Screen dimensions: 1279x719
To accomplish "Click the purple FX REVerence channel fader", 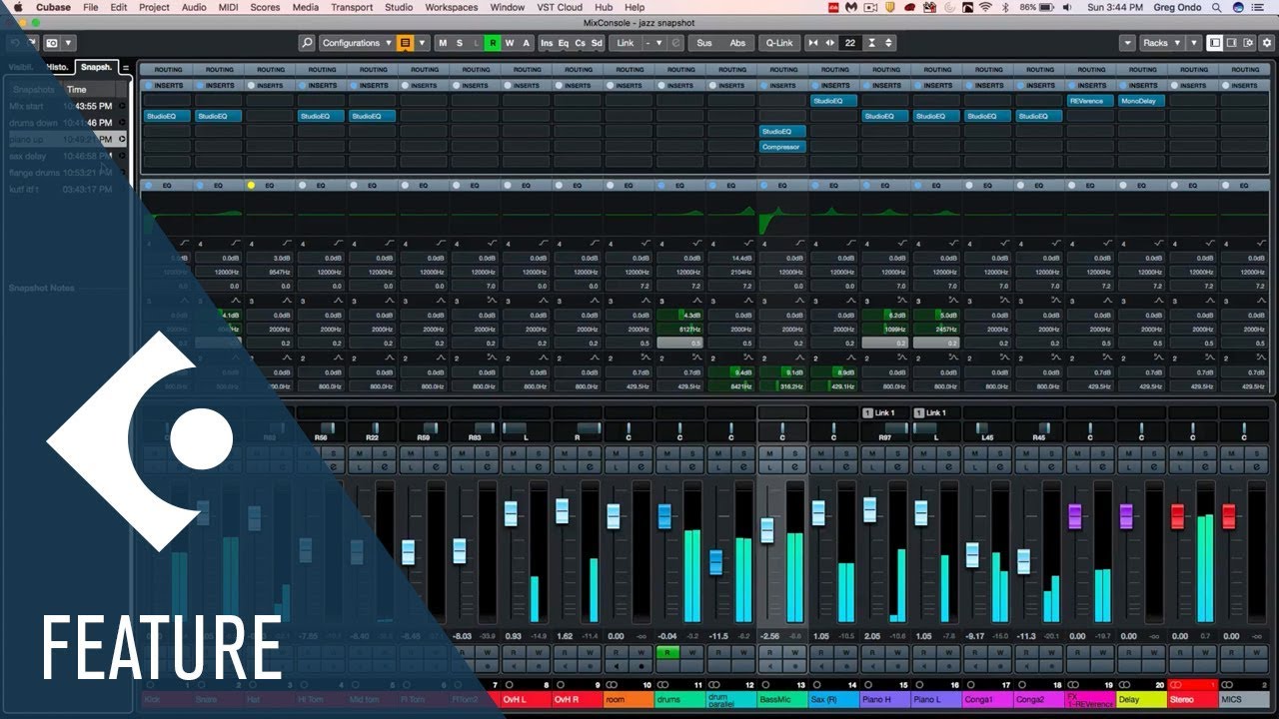I will click(1075, 516).
